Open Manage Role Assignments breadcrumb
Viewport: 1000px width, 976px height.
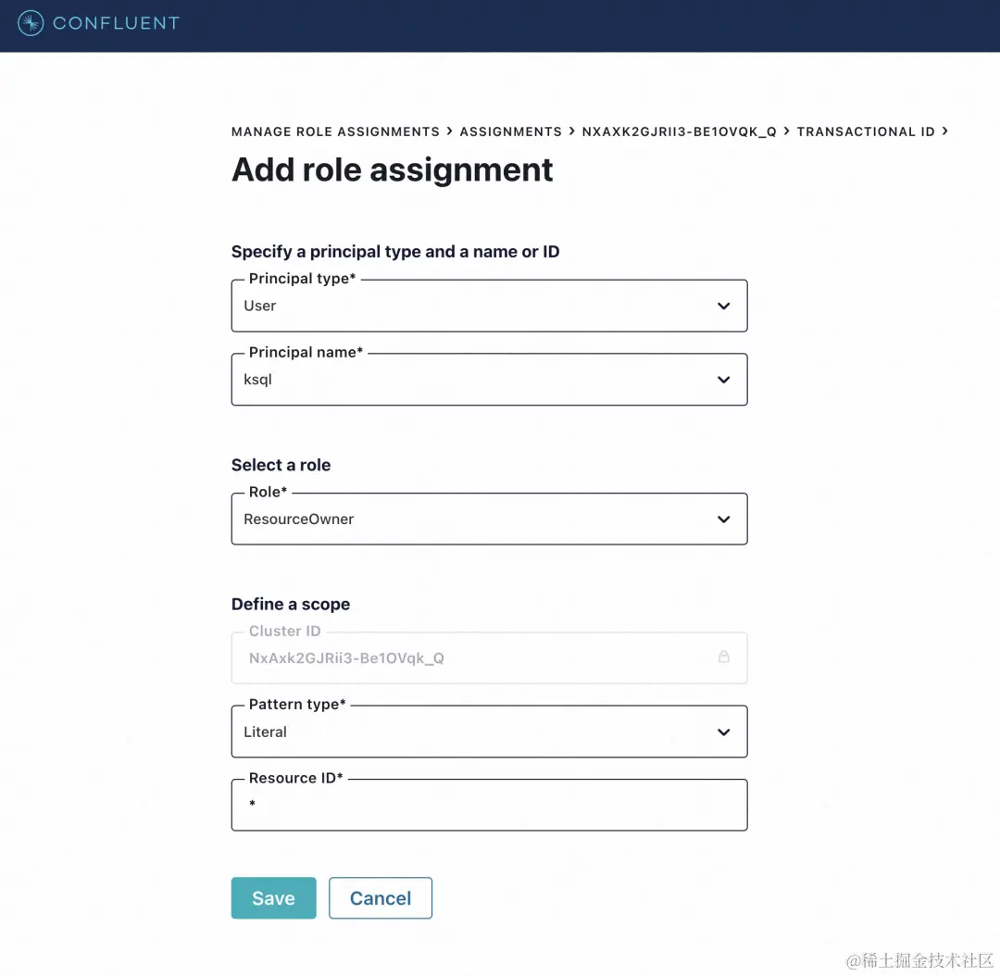[x=335, y=131]
